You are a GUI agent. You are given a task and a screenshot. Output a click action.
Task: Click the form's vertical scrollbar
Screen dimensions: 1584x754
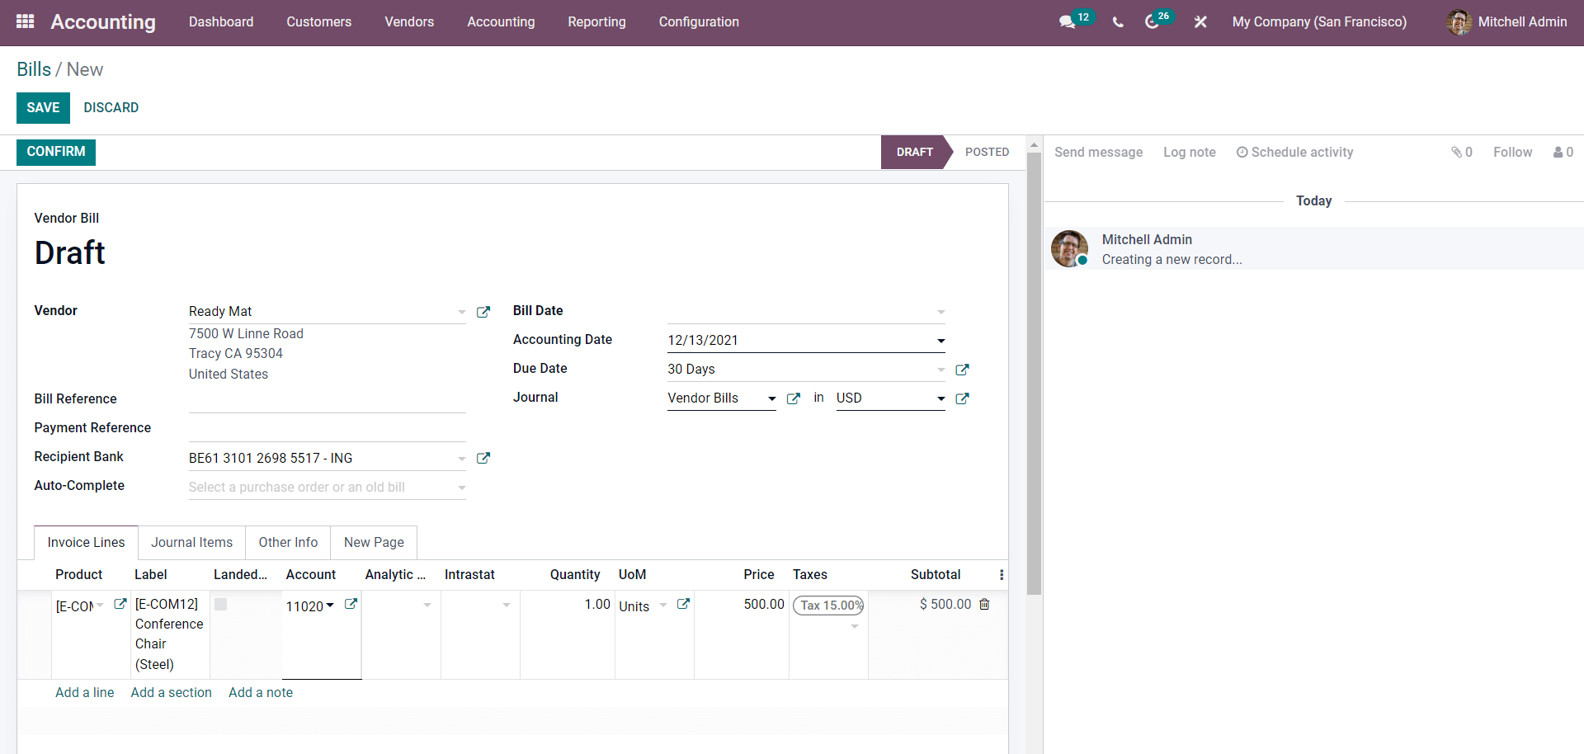point(1034,371)
